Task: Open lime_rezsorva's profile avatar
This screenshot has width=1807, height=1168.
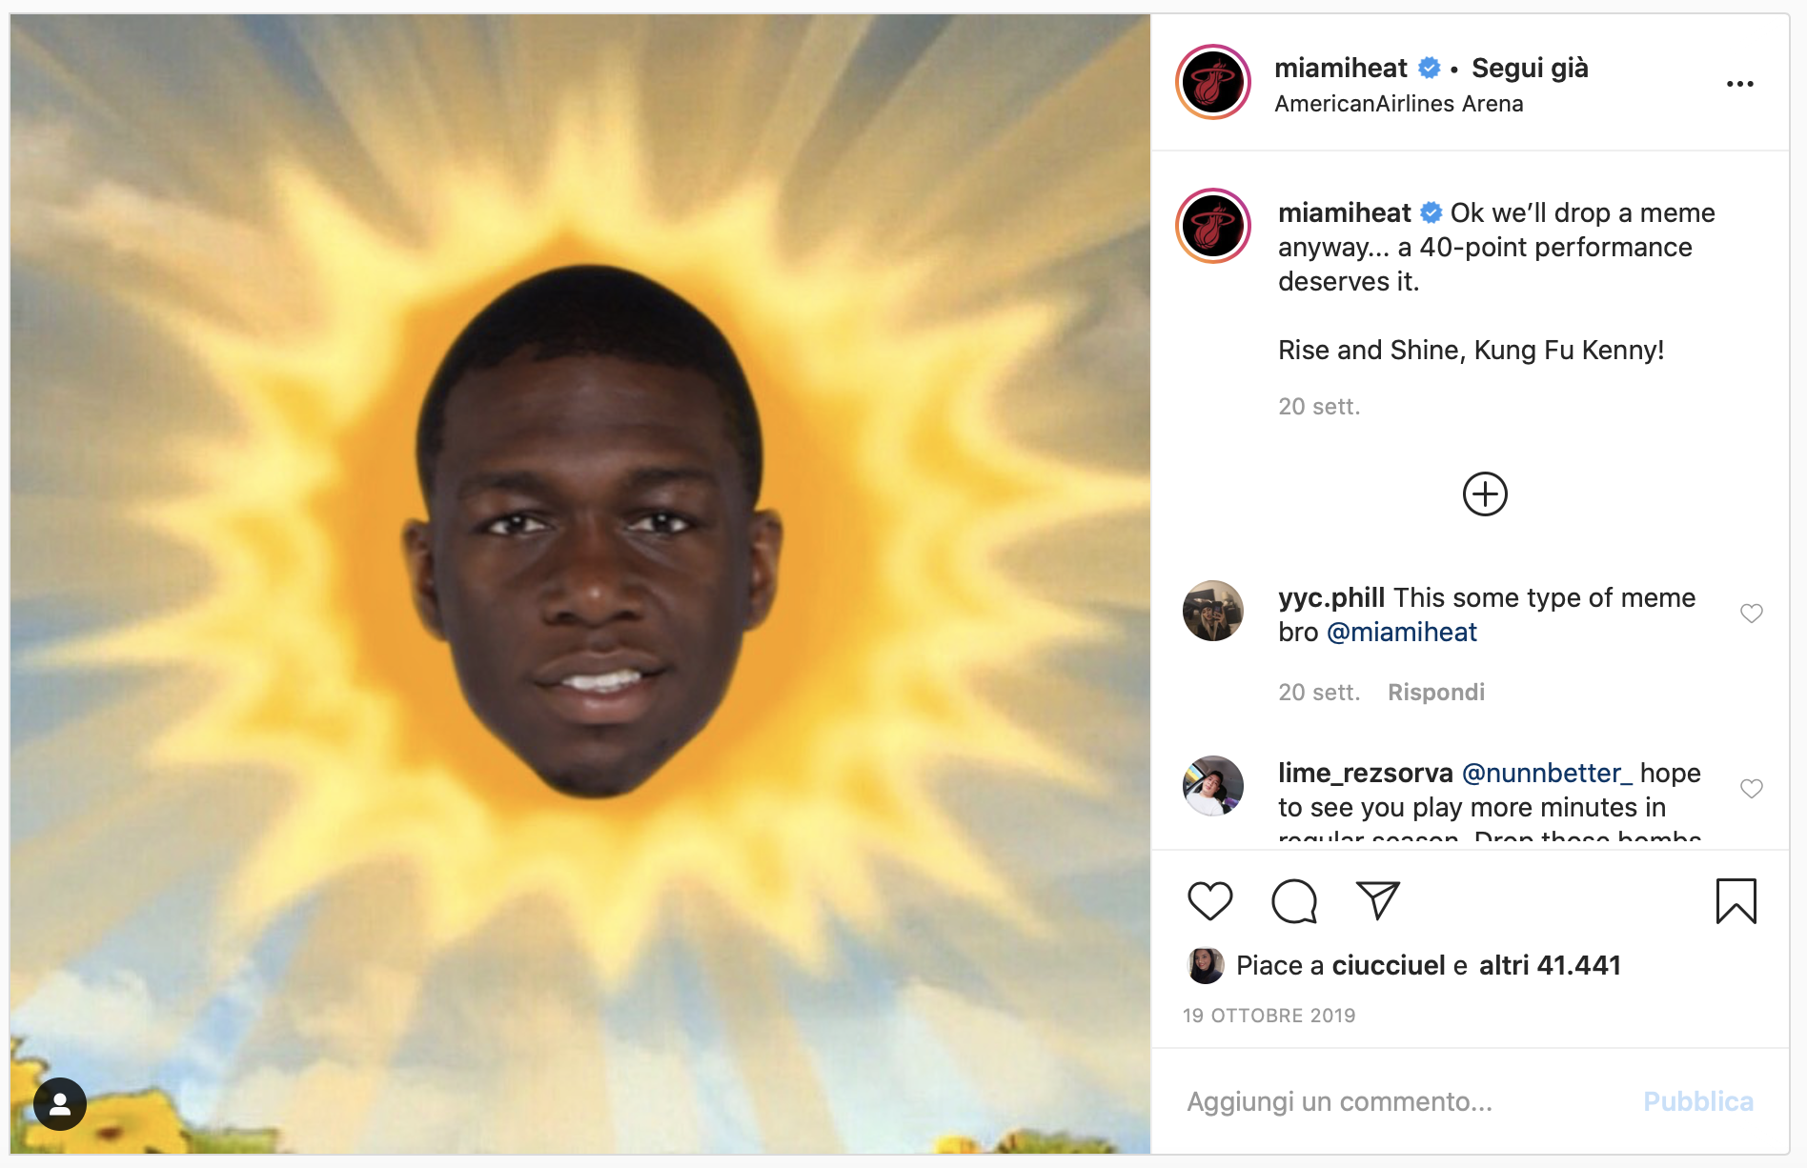Action: pos(1213,786)
